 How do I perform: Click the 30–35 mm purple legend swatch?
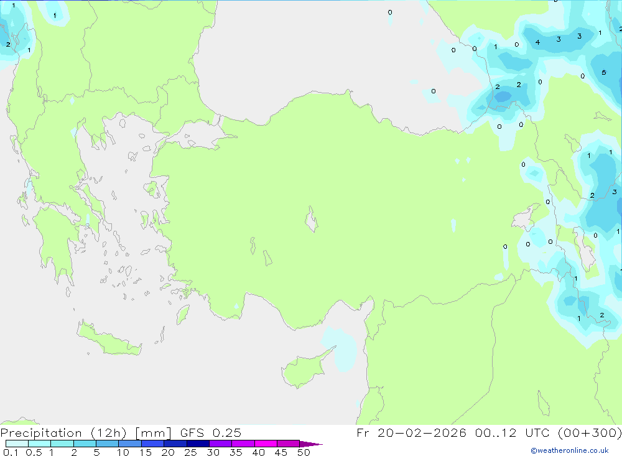(x=221, y=444)
